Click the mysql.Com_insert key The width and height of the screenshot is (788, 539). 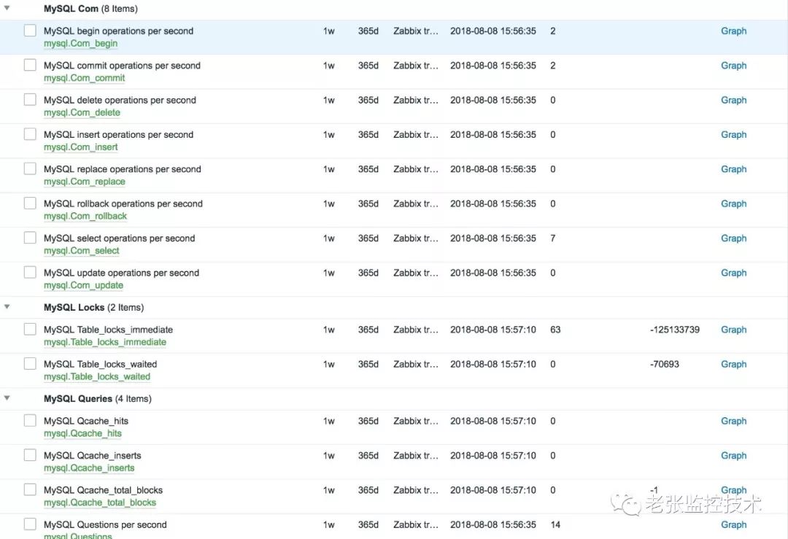80,147
